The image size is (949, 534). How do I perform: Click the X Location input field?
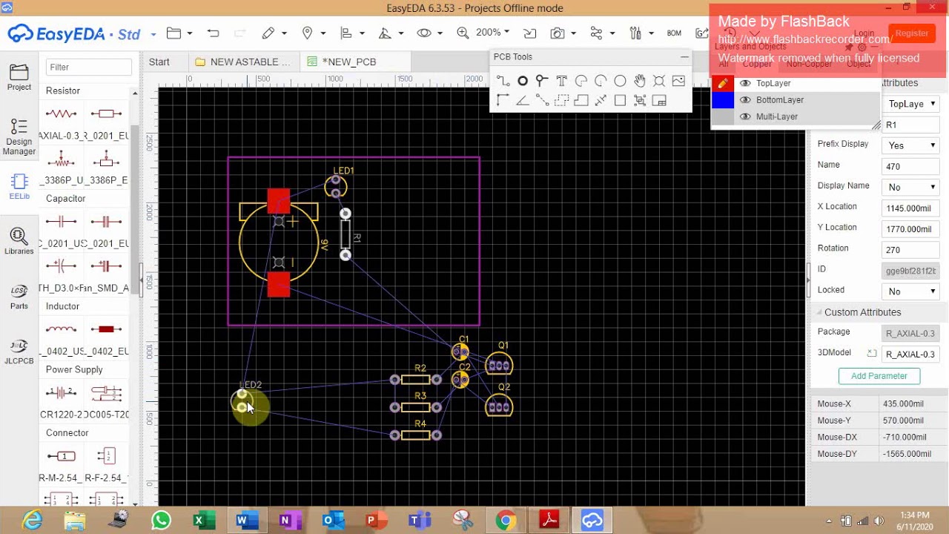click(x=910, y=208)
